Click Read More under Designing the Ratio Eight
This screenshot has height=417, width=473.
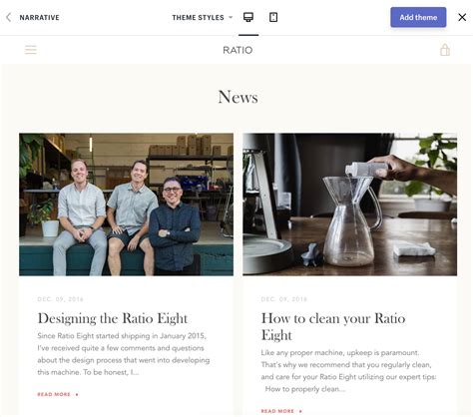[58, 394]
